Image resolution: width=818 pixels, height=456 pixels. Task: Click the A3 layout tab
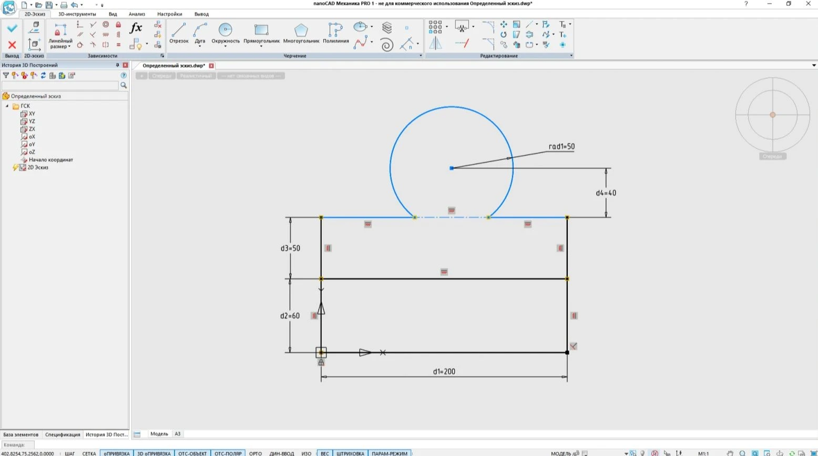coord(178,434)
